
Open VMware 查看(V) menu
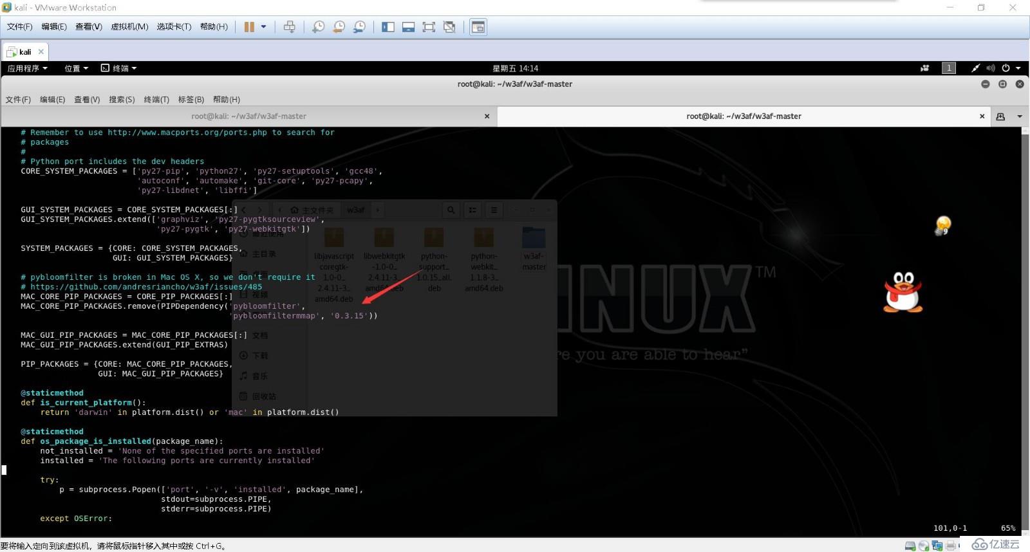click(89, 26)
